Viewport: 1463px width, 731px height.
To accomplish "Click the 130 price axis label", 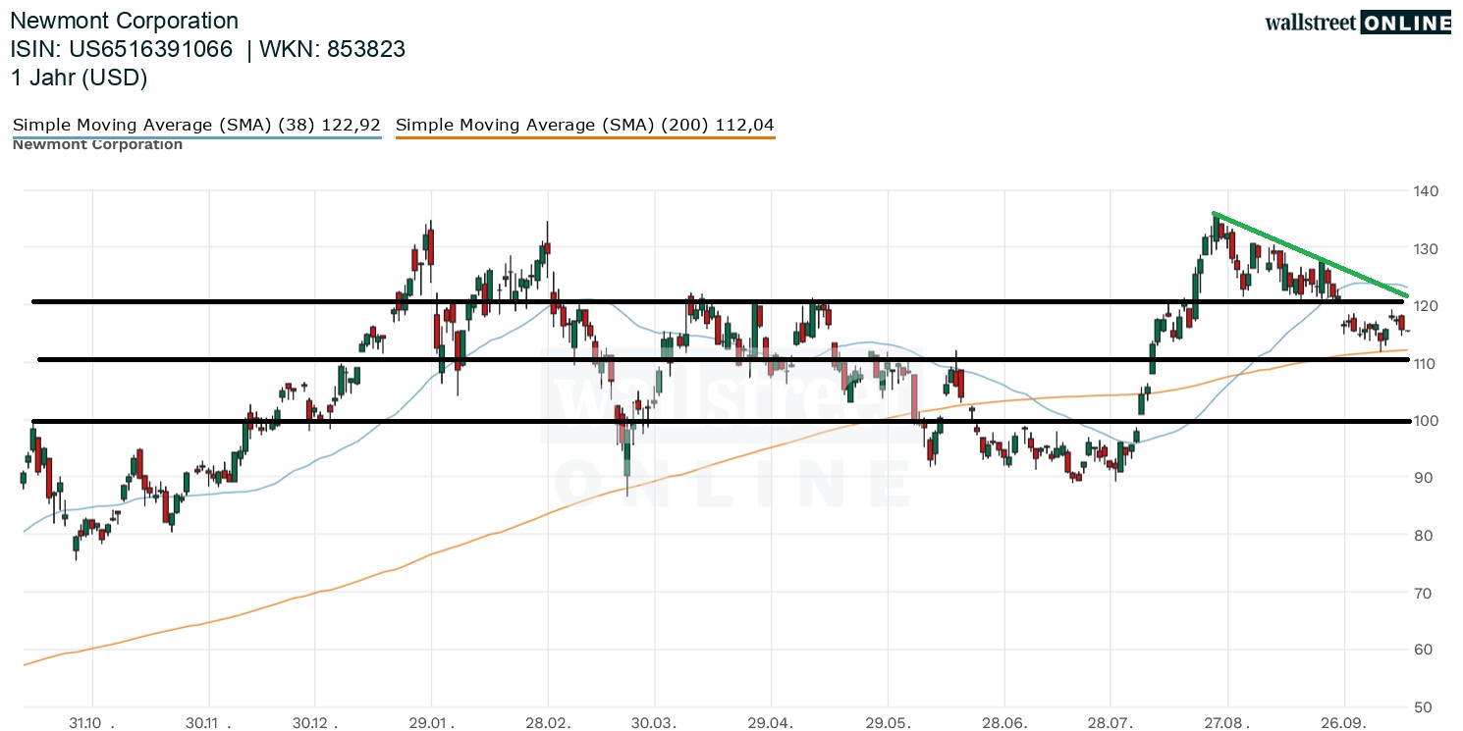I will 1426,249.
